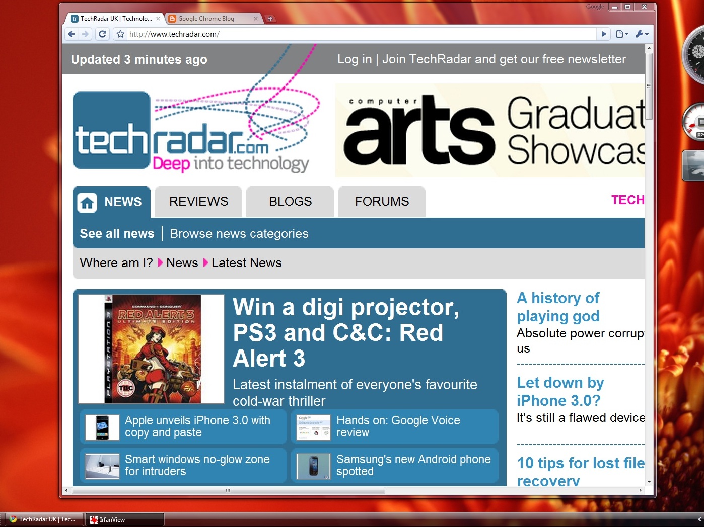Image resolution: width=704 pixels, height=527 pixels.
Task: Click the CPU meter gadget on sidebar
Action: [x=694, y=122]
